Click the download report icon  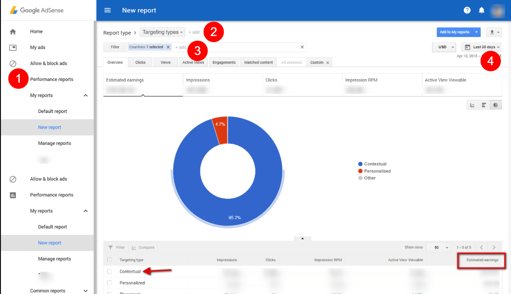click(x=492, y=32)
